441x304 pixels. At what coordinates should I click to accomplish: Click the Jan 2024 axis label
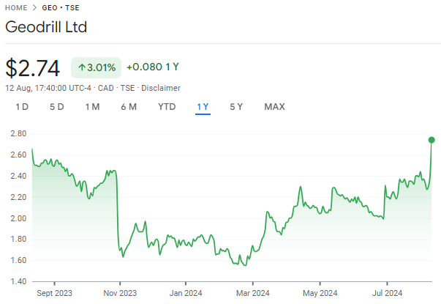[x=186, y=293]
